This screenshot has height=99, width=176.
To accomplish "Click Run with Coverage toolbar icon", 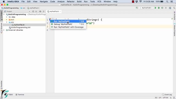I will pos(162,8).
